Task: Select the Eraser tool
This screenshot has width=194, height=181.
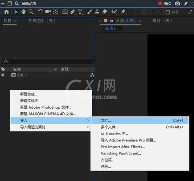Action: pos(105,12)
